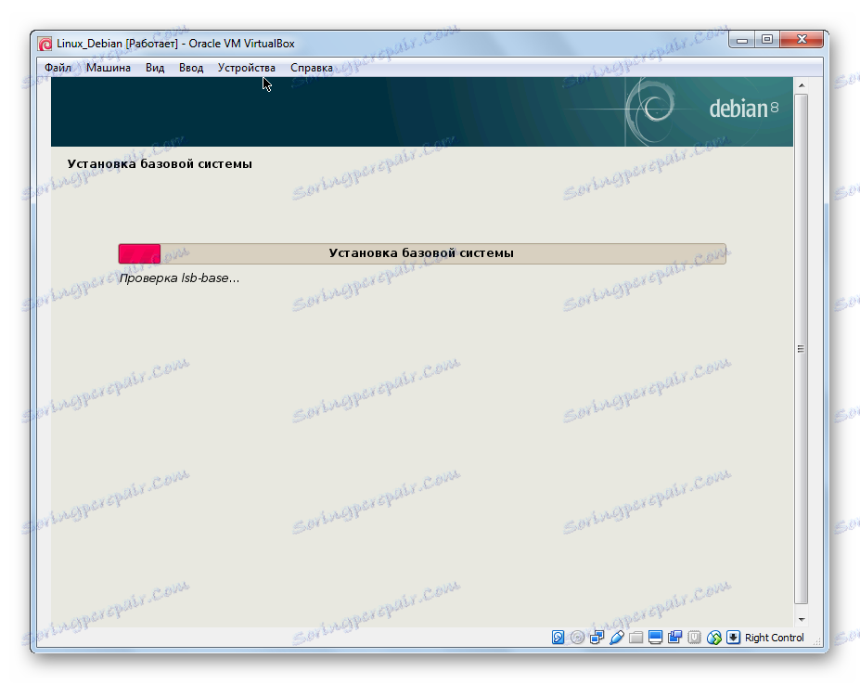The width and height of the screenshot is (860, 684).
Task: Click the 'Проверка lsb-base...' status text
Action: coord(179,278)
